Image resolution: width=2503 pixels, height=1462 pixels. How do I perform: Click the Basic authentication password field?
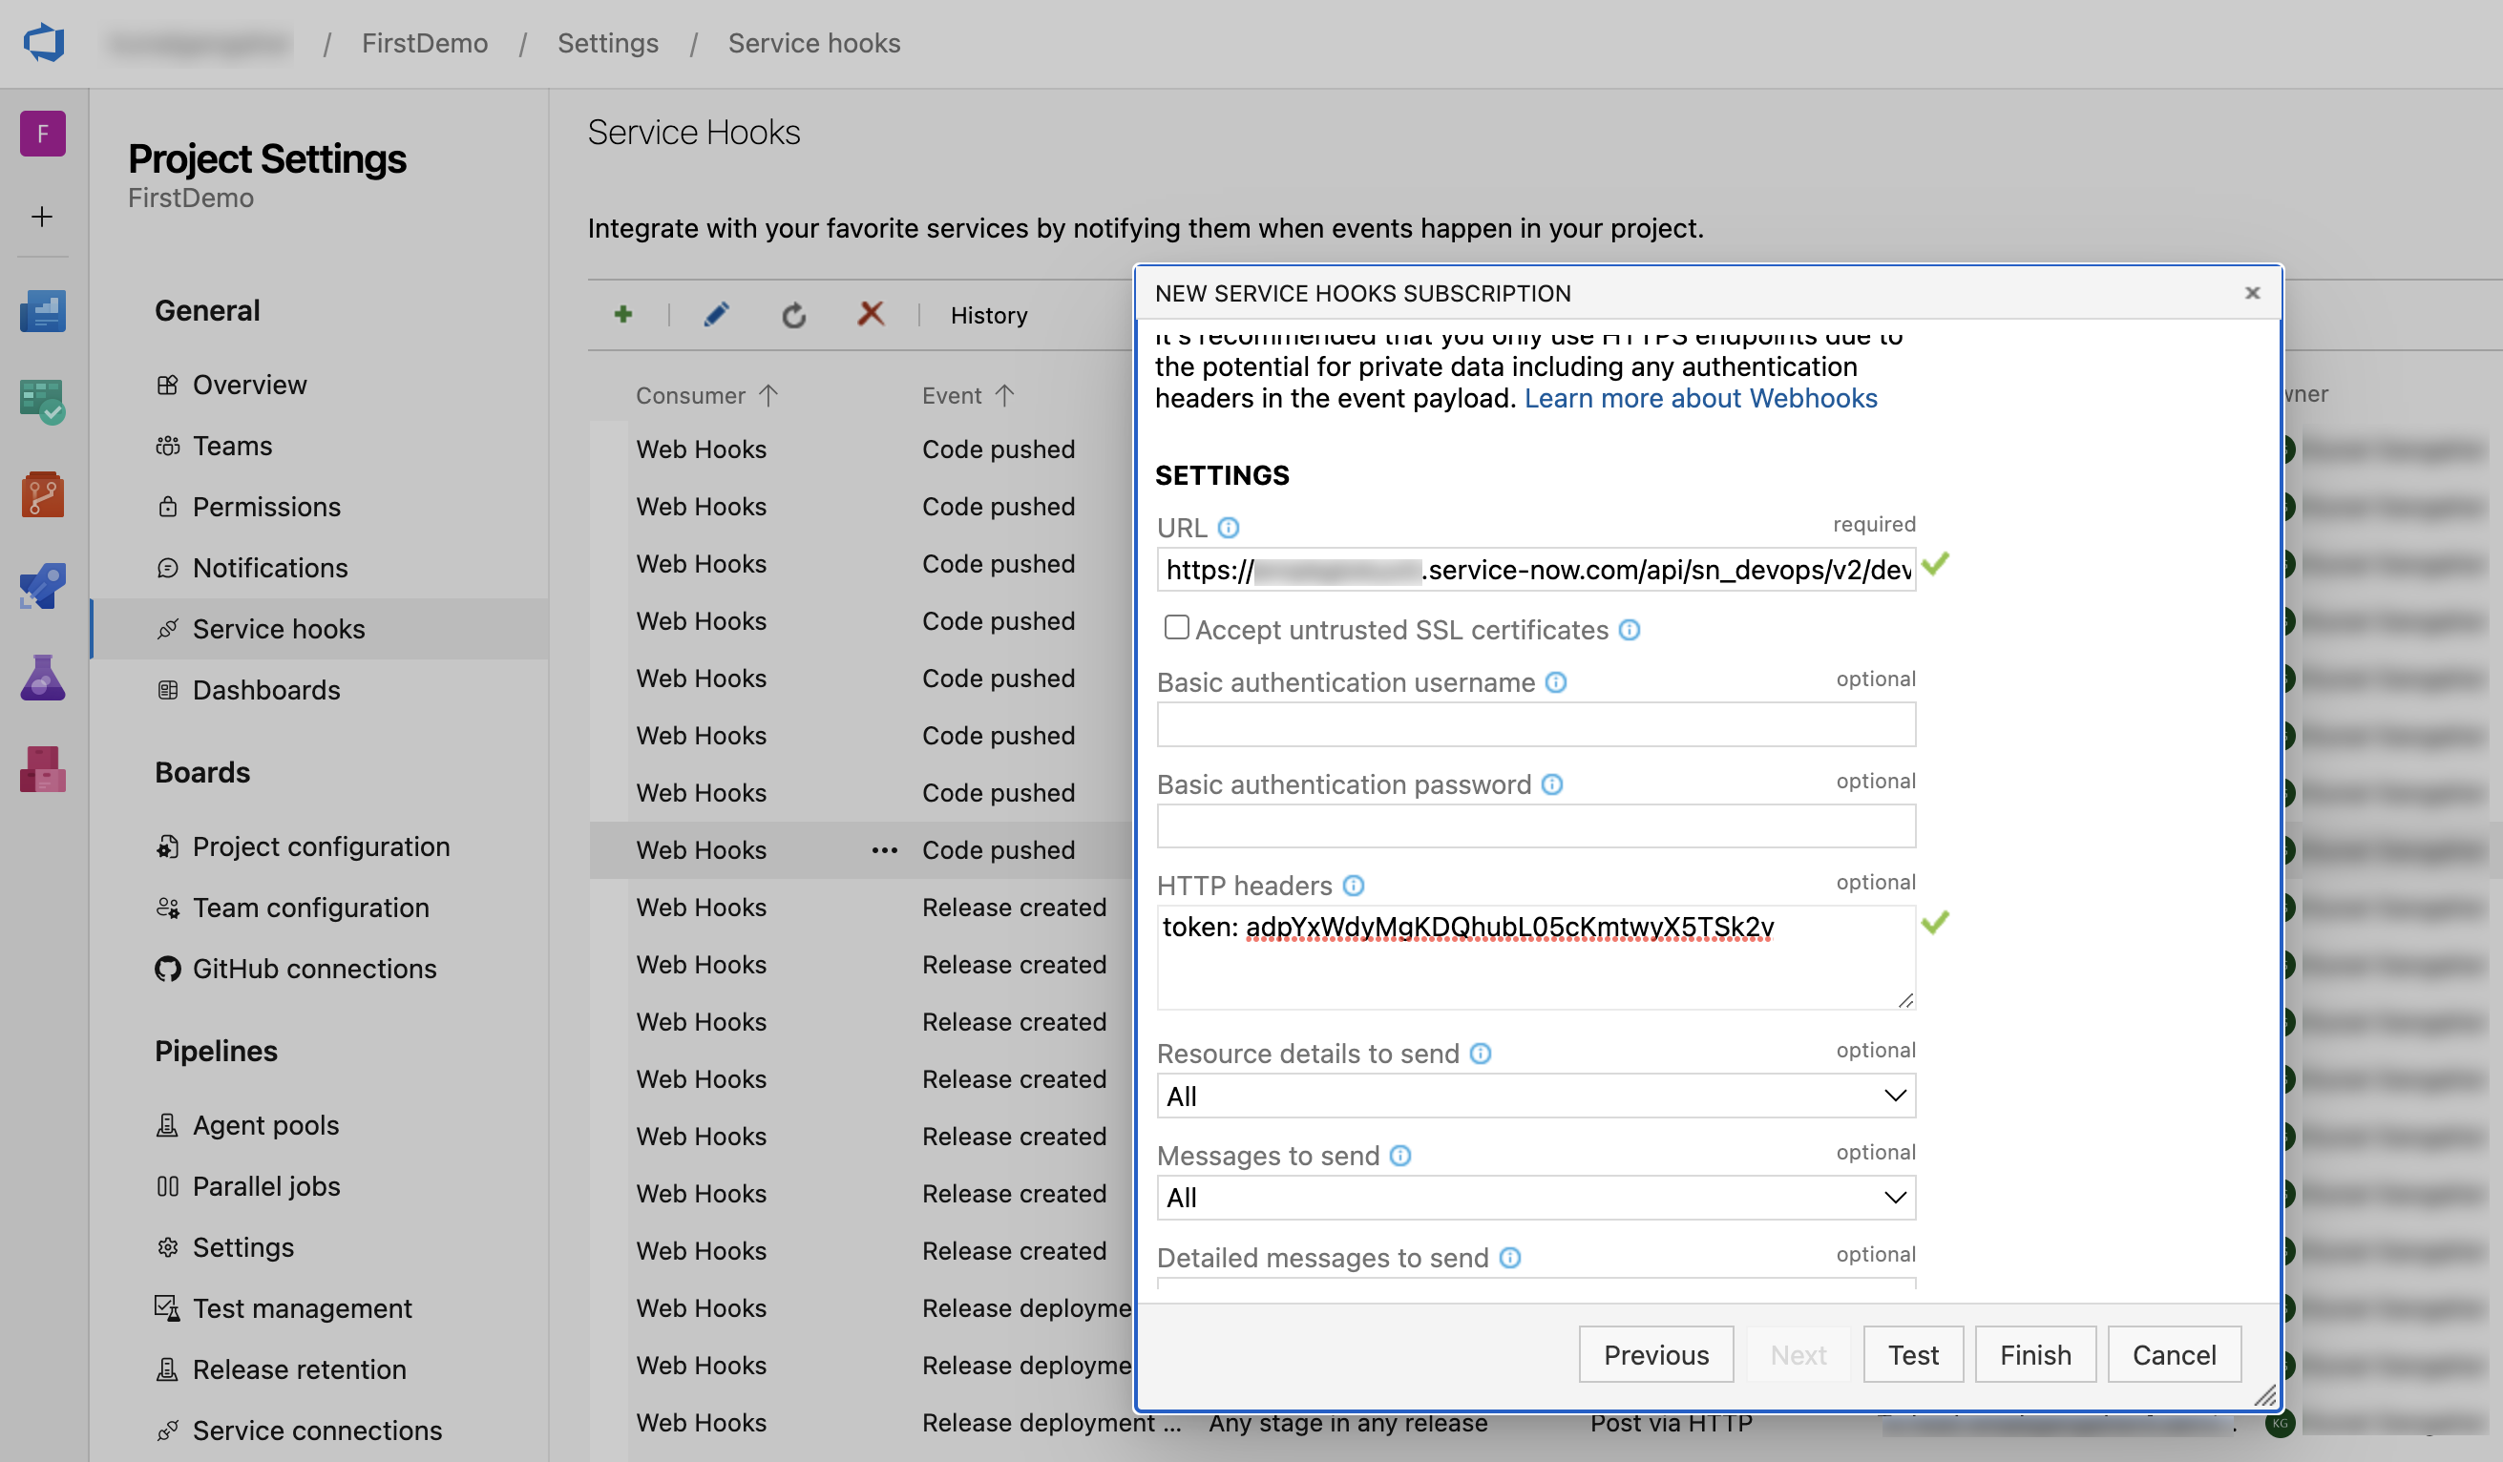(x=1536, y=826)
